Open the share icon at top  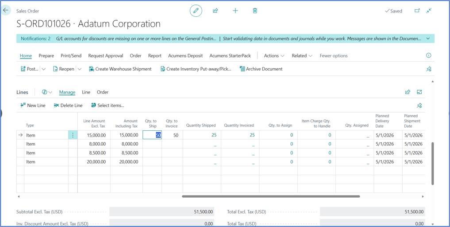[x=215, y=11]
